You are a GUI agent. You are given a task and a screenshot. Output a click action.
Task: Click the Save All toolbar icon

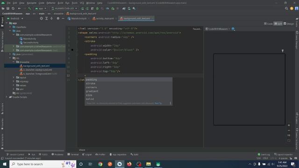[x=8, y=8]
